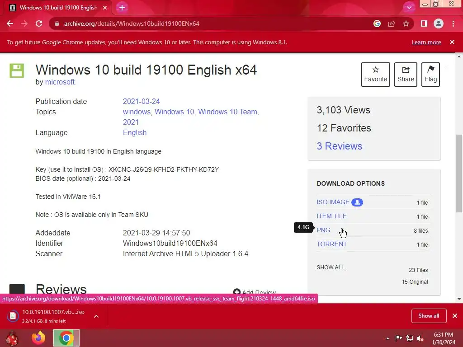Open the microsoft author link
Viewport: 463px width, 347px height.
60,82
